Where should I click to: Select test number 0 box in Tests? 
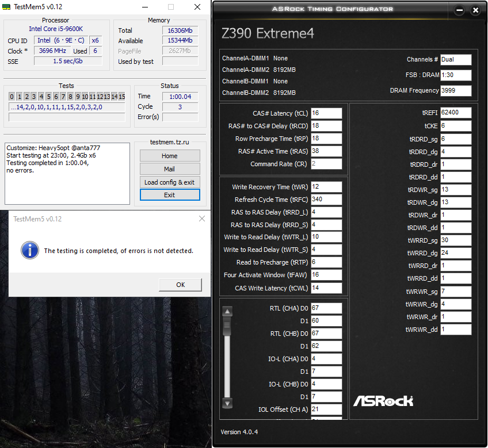tap(12, 97)
